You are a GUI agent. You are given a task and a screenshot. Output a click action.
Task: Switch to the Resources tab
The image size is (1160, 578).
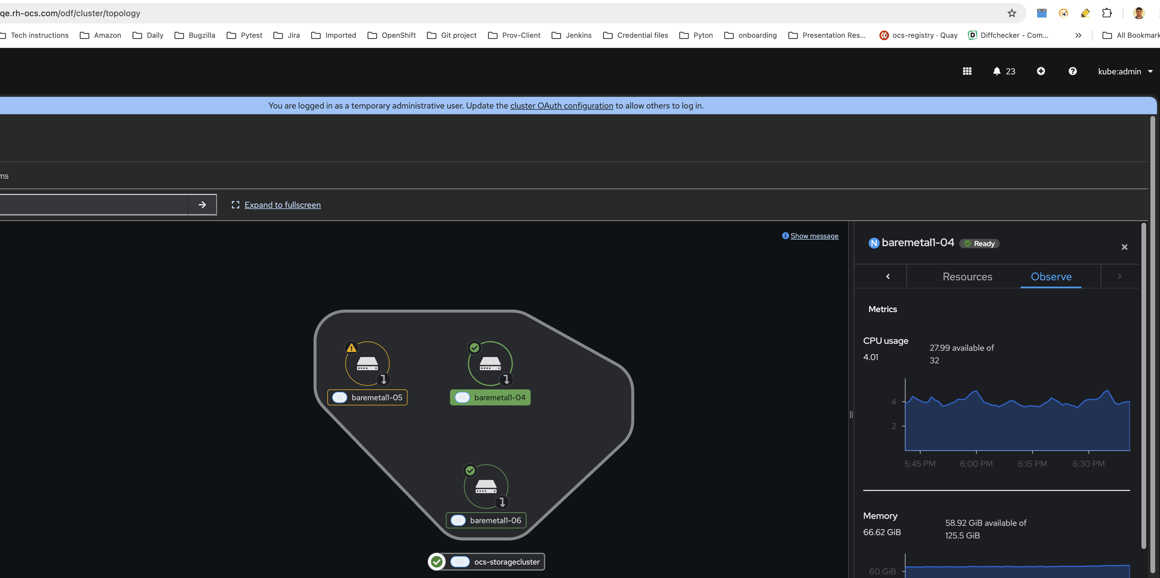coord(967,277)
